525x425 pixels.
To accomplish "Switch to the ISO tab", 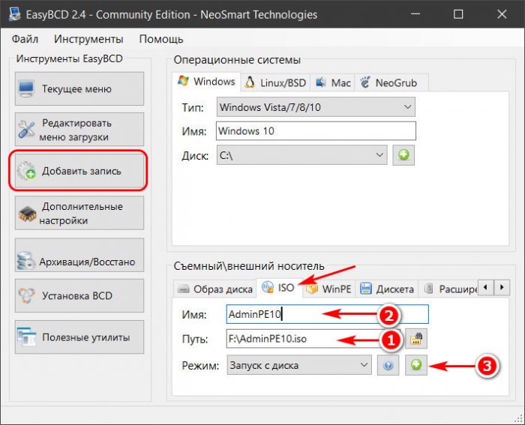I will pos(279,288).
